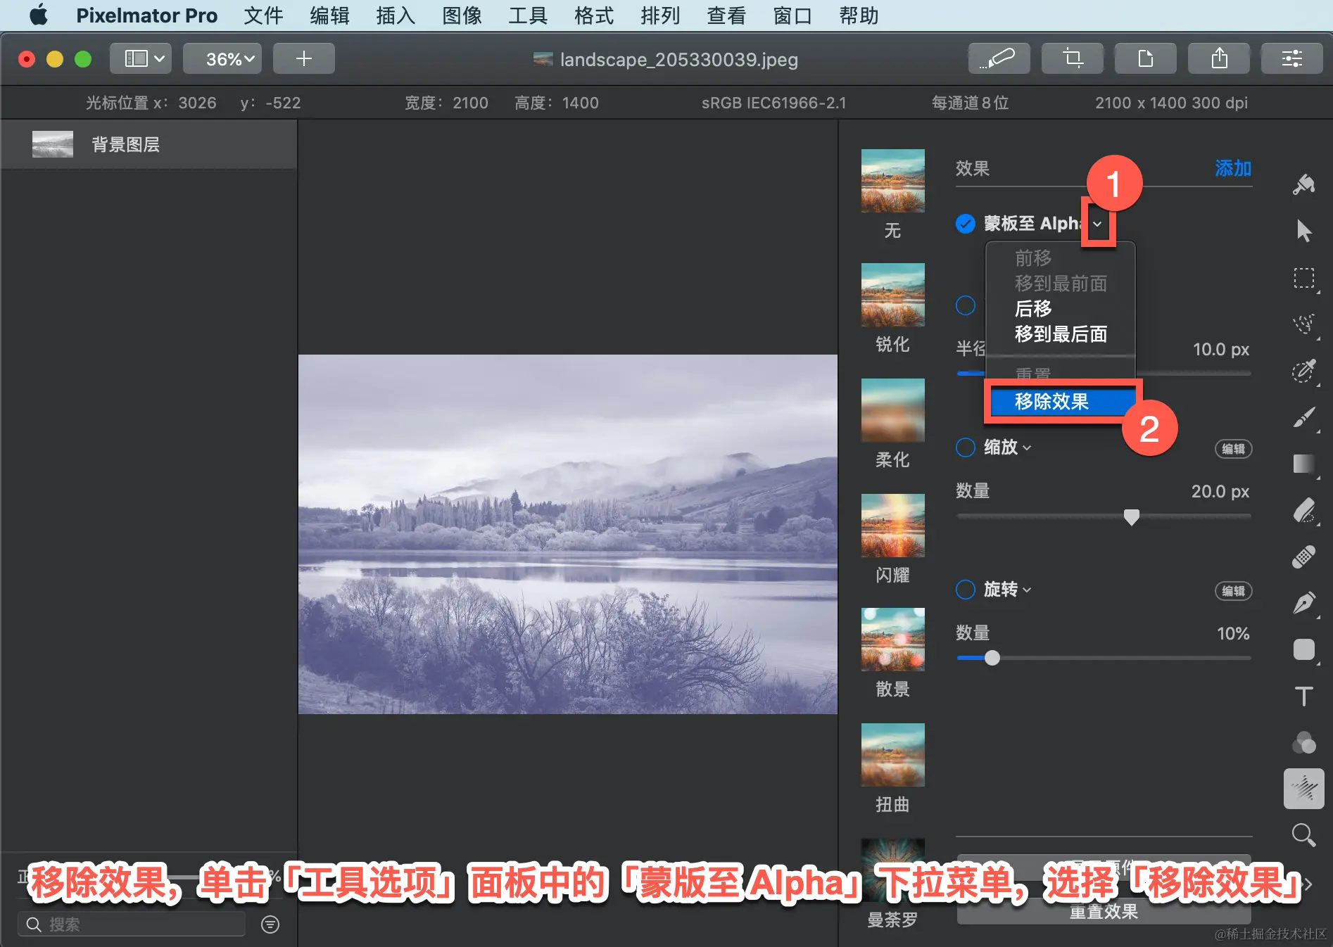Choose the Rectangular Selection tool
The height and width of the screenshot is (947, 1333).
pyautogui.click(x=1304, y=278)
